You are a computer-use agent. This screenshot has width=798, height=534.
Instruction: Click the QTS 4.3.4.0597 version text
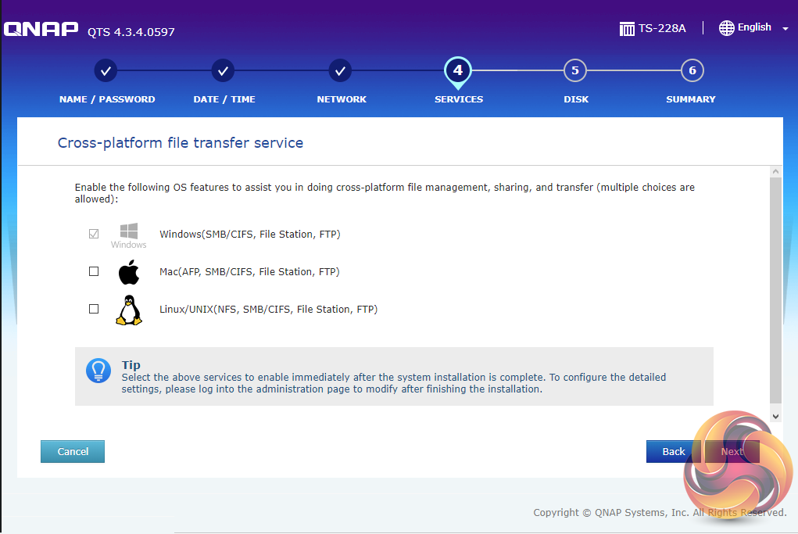point(131,32)
